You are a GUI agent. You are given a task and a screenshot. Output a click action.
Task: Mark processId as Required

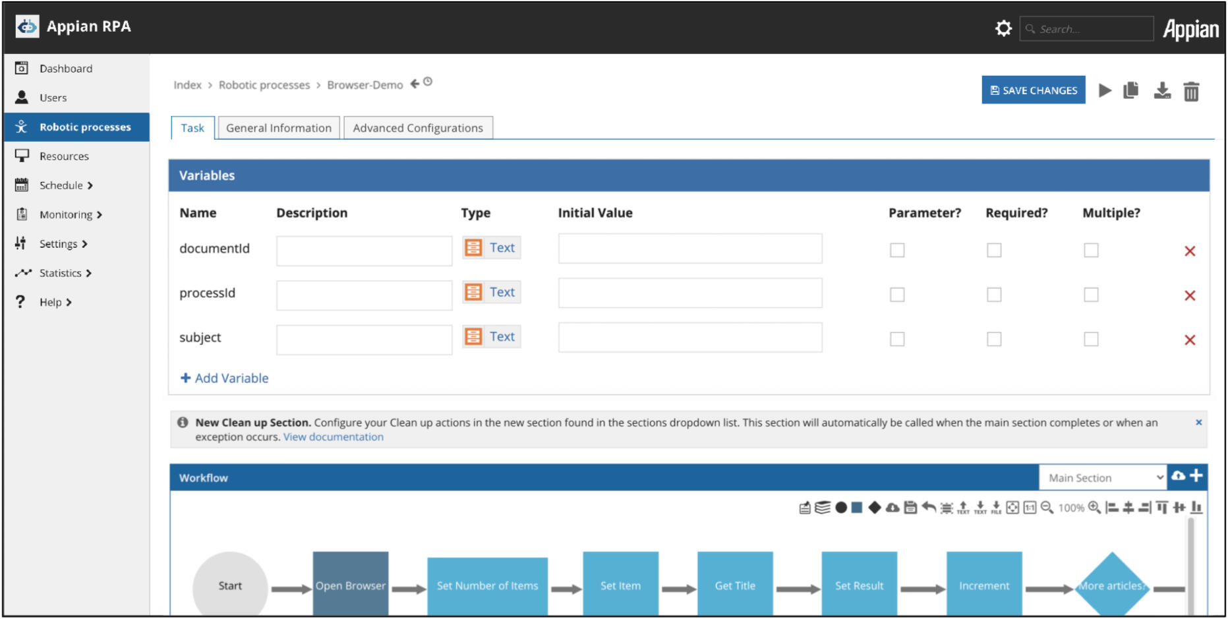993,294
